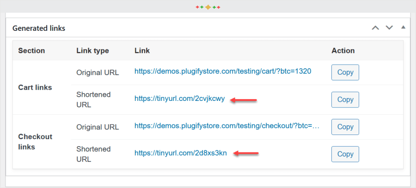Click the move panel down chevron
The width and height of the screenshot is (416, 188).
tap(389, 28)
